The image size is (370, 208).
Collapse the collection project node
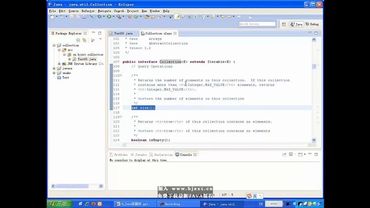(x=54, y=45)
